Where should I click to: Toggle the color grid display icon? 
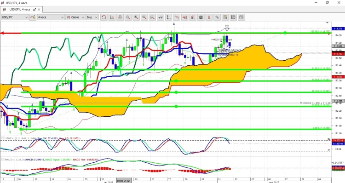click(225, 17)
